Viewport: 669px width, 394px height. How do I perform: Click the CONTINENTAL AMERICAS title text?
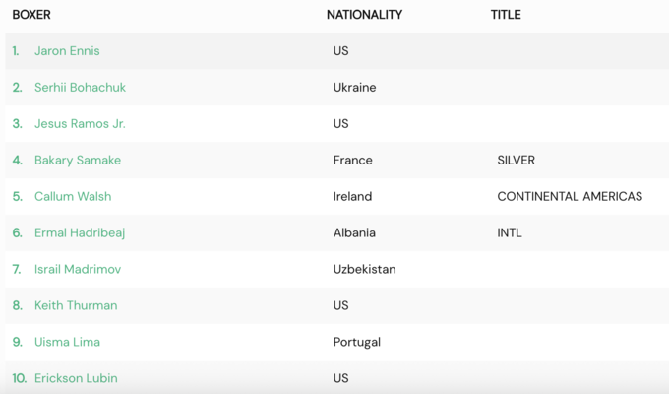[570, 197]
